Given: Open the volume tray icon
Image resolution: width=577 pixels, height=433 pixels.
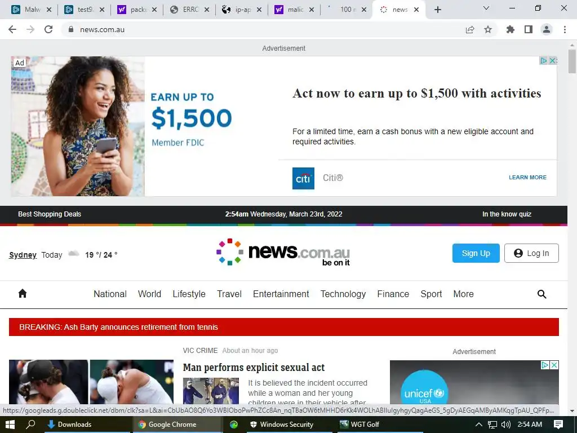Looking at the screenshot, I should tap(506, 425).
